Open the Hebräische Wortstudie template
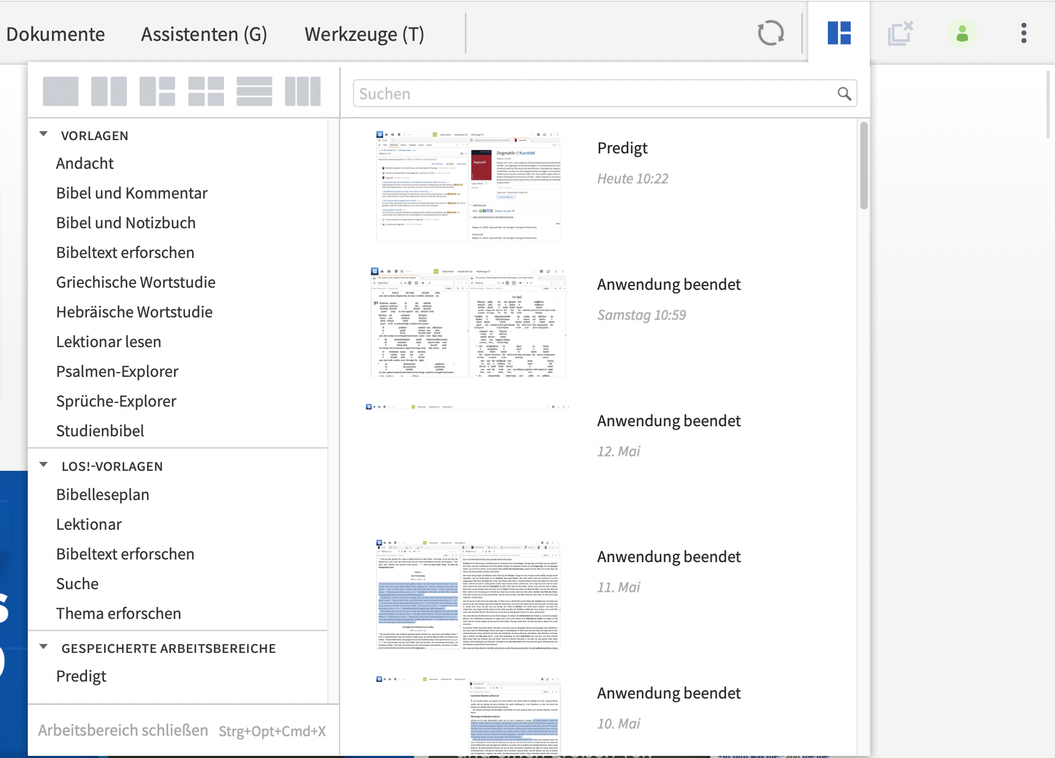 (134, 312)
